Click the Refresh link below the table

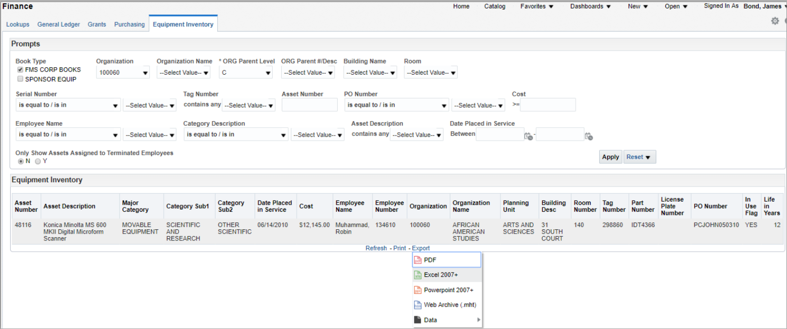[376, 248]
